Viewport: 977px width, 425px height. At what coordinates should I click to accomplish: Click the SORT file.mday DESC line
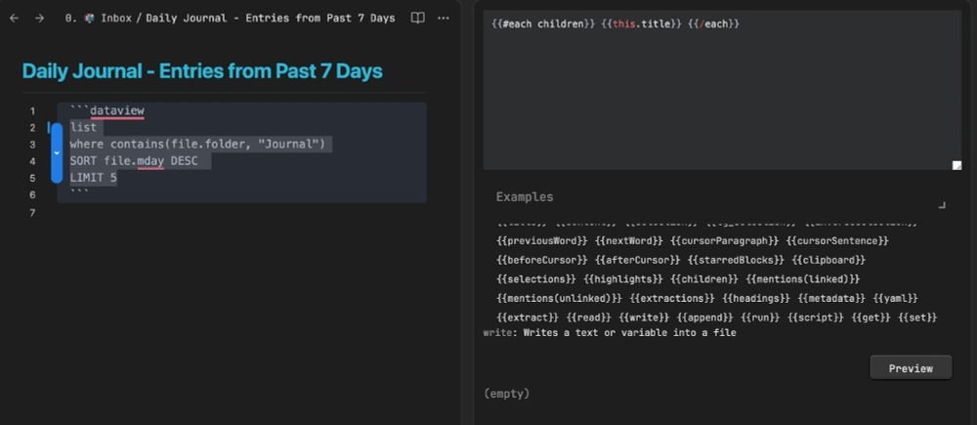coord(133,161)
